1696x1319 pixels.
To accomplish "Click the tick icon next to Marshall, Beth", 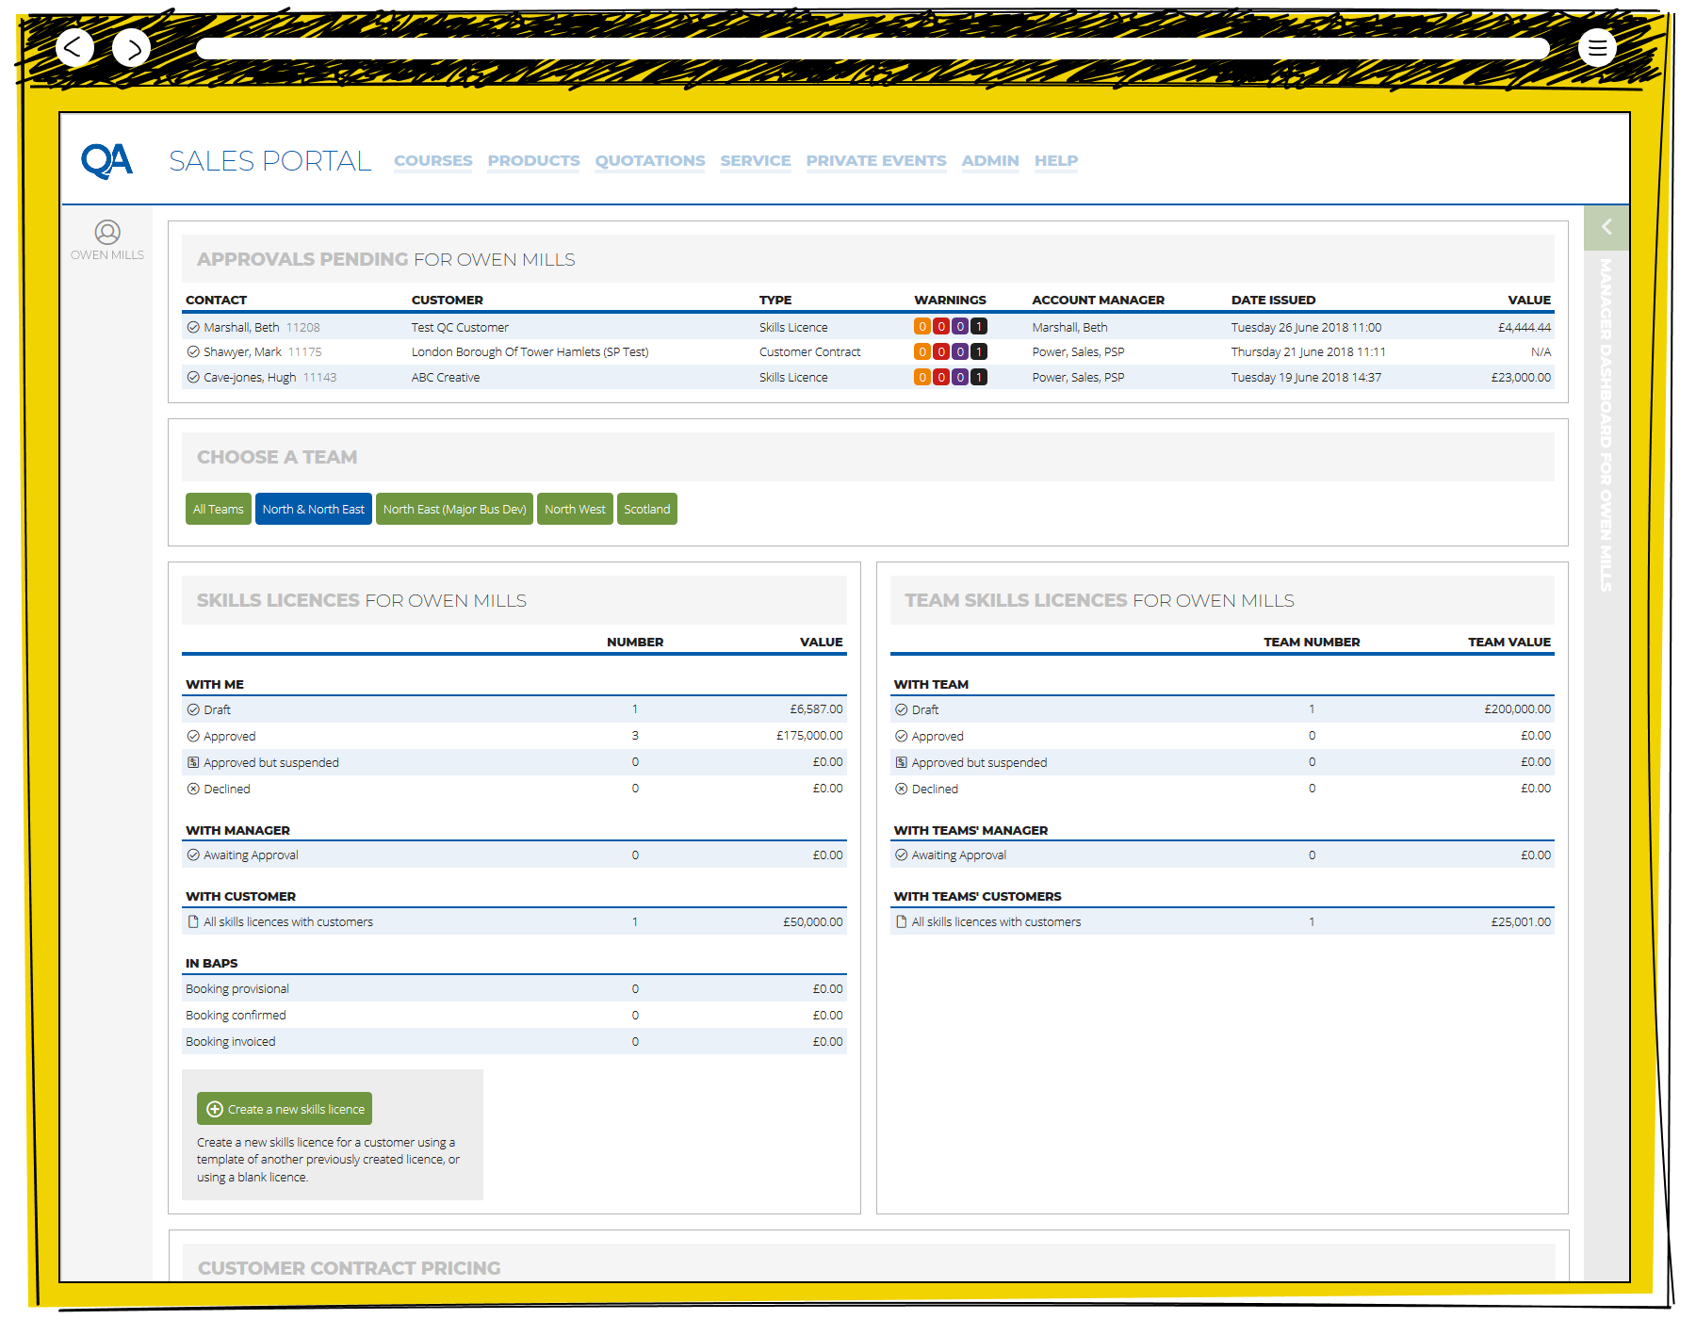I will click(x=193, y=328).
